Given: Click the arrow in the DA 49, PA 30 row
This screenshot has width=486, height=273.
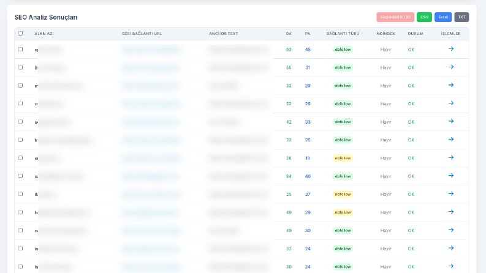Looking at the screenshot, I should (x=451, y=230).
